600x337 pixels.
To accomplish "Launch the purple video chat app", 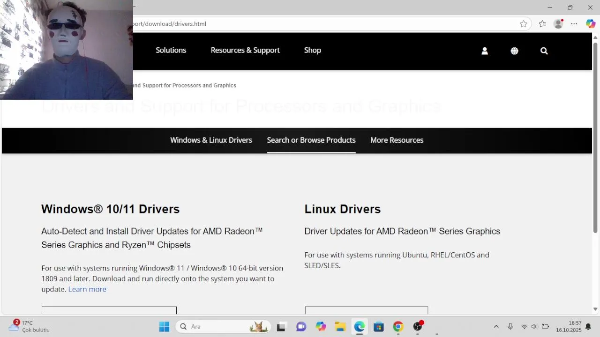I will coord(301,327).
